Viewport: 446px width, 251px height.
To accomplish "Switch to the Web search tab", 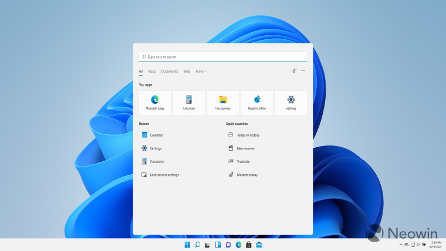I will [x=187, y=72].
